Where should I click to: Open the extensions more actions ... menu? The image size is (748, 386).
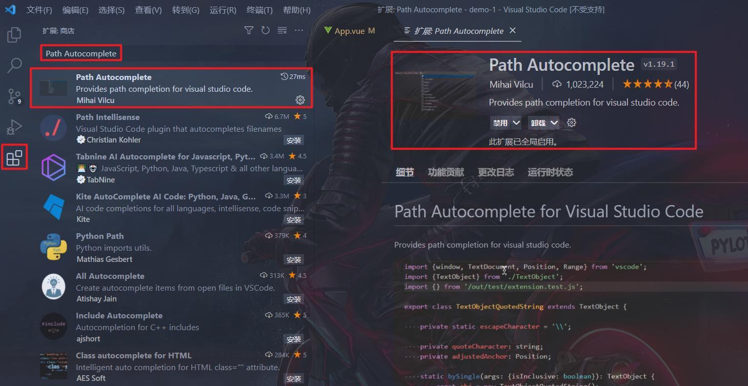(x=299, y=30)
